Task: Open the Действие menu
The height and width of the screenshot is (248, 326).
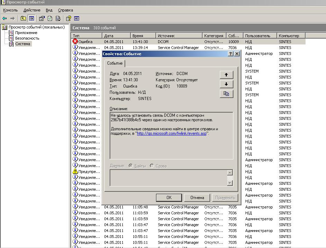Action: [x=32, y=10]
